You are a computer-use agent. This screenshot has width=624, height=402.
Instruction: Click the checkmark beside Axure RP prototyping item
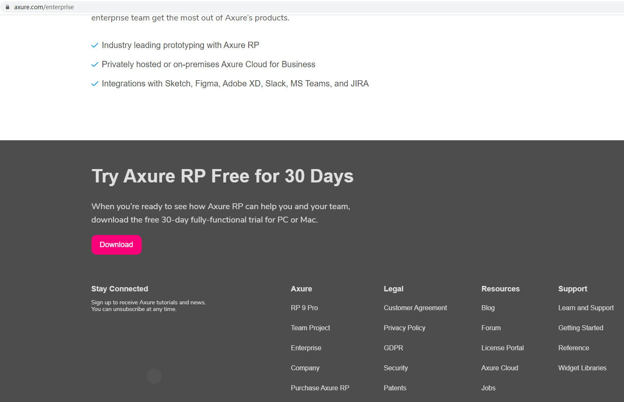(95, 45)
